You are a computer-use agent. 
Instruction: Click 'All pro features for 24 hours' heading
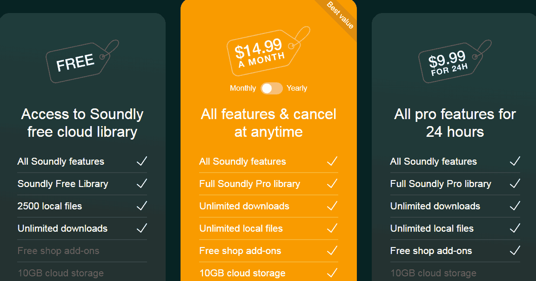(x=455, y=123)
